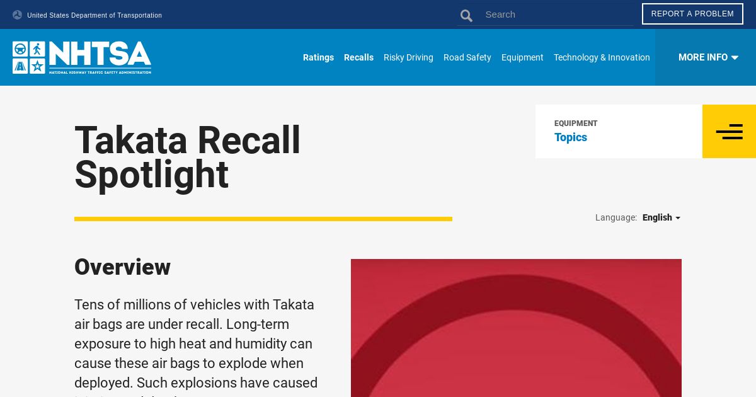The image size is (756, 397).
Task: Click the Takata Recall Spotlight heading
Action: point(188,157)
